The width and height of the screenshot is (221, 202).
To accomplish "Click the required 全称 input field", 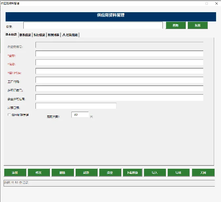I will tap(119, 53).
